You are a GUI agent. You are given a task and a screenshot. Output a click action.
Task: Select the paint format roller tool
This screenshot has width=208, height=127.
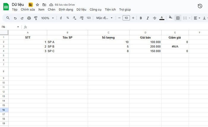coord(36,18)
